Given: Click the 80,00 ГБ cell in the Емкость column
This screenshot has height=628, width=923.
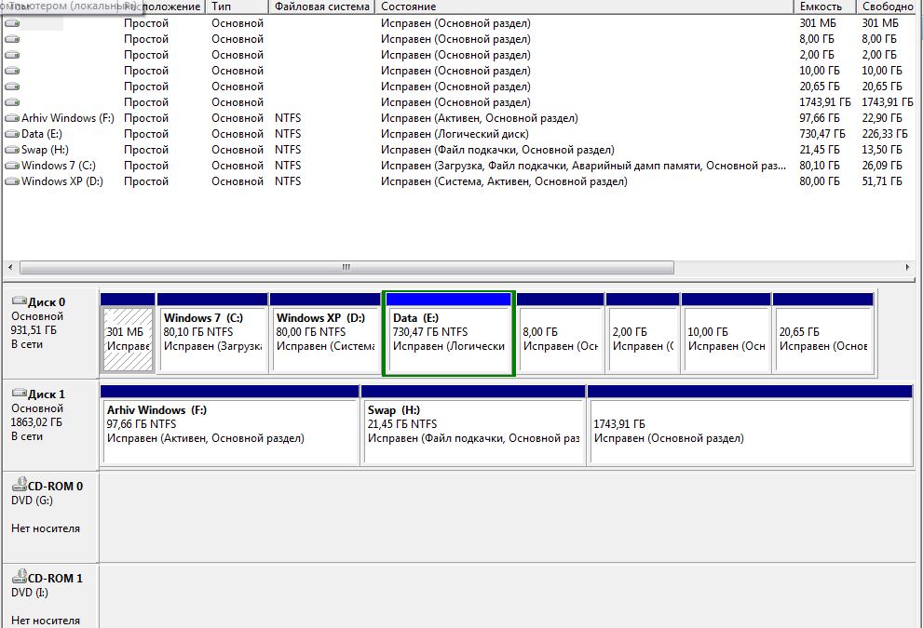Looking at the screenshot, I should pyautogui.click(x=820, y=181).
